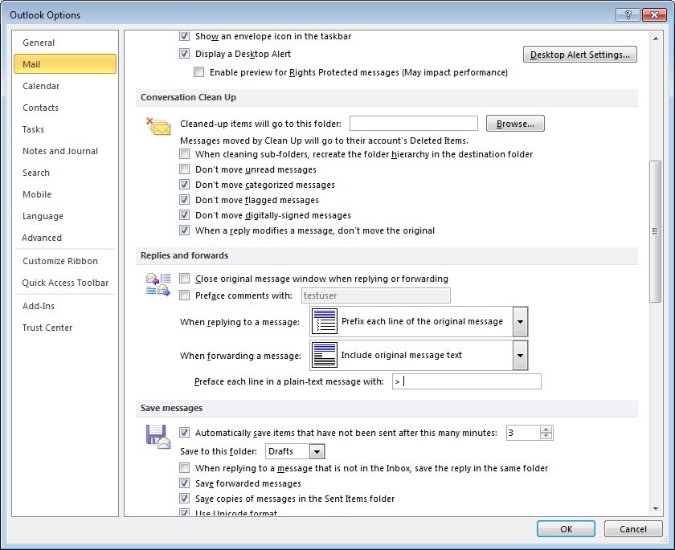Click the Conversation Clean Up envelope icon
This screenshot has width=675, height=550.
click(158, 126)
